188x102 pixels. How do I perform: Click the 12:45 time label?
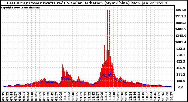point(114,96)
